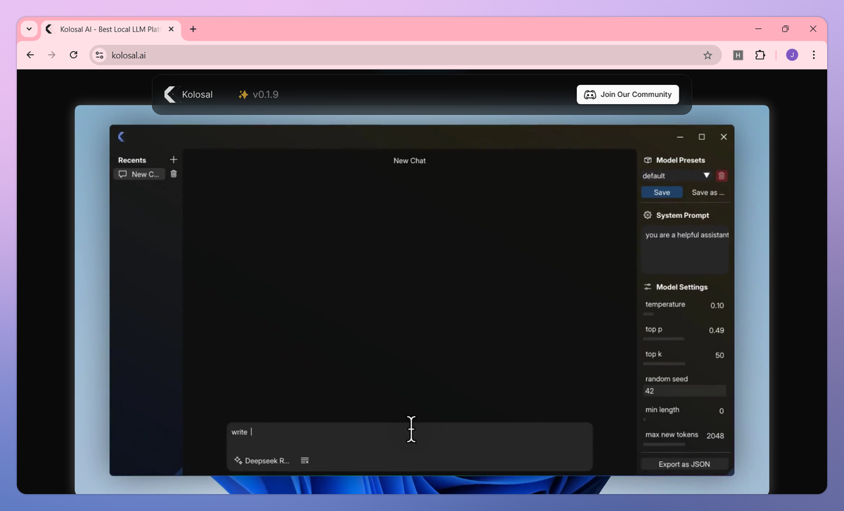Click the Chrome forward arrow

51,55
